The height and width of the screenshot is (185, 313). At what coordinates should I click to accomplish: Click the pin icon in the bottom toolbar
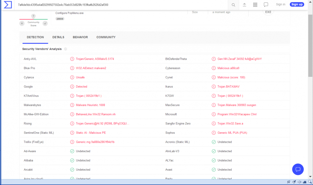coord(289,182)
